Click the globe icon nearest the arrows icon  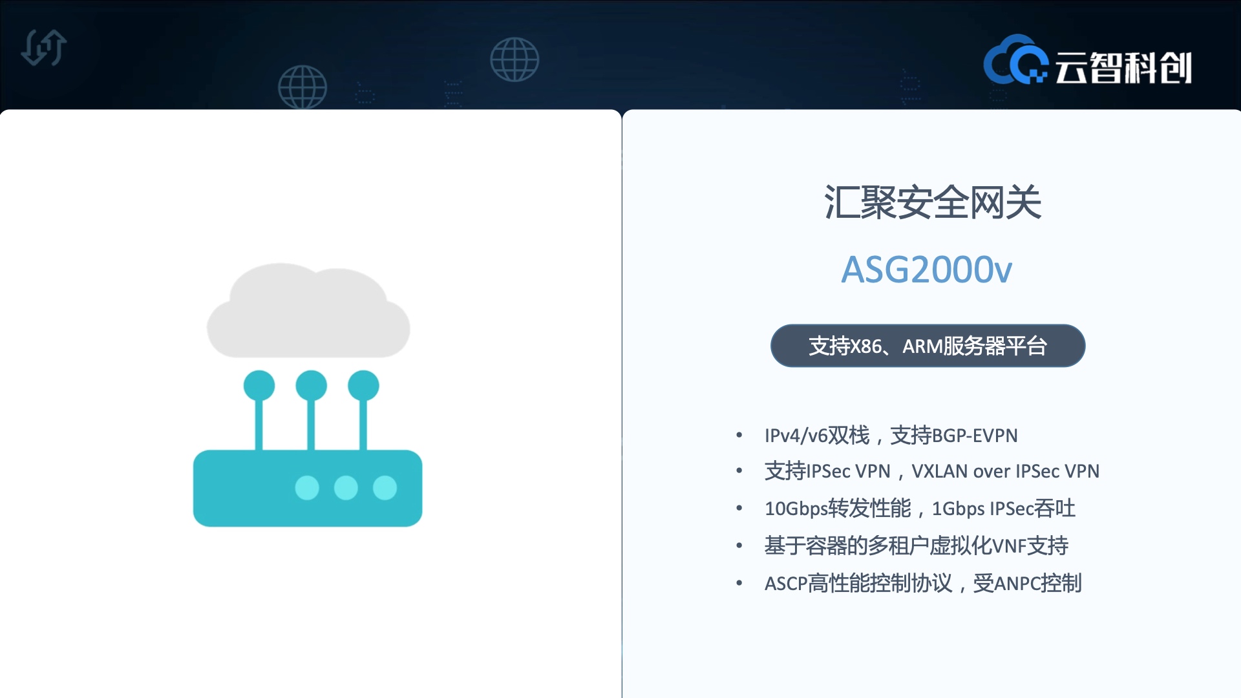(302, 87)
